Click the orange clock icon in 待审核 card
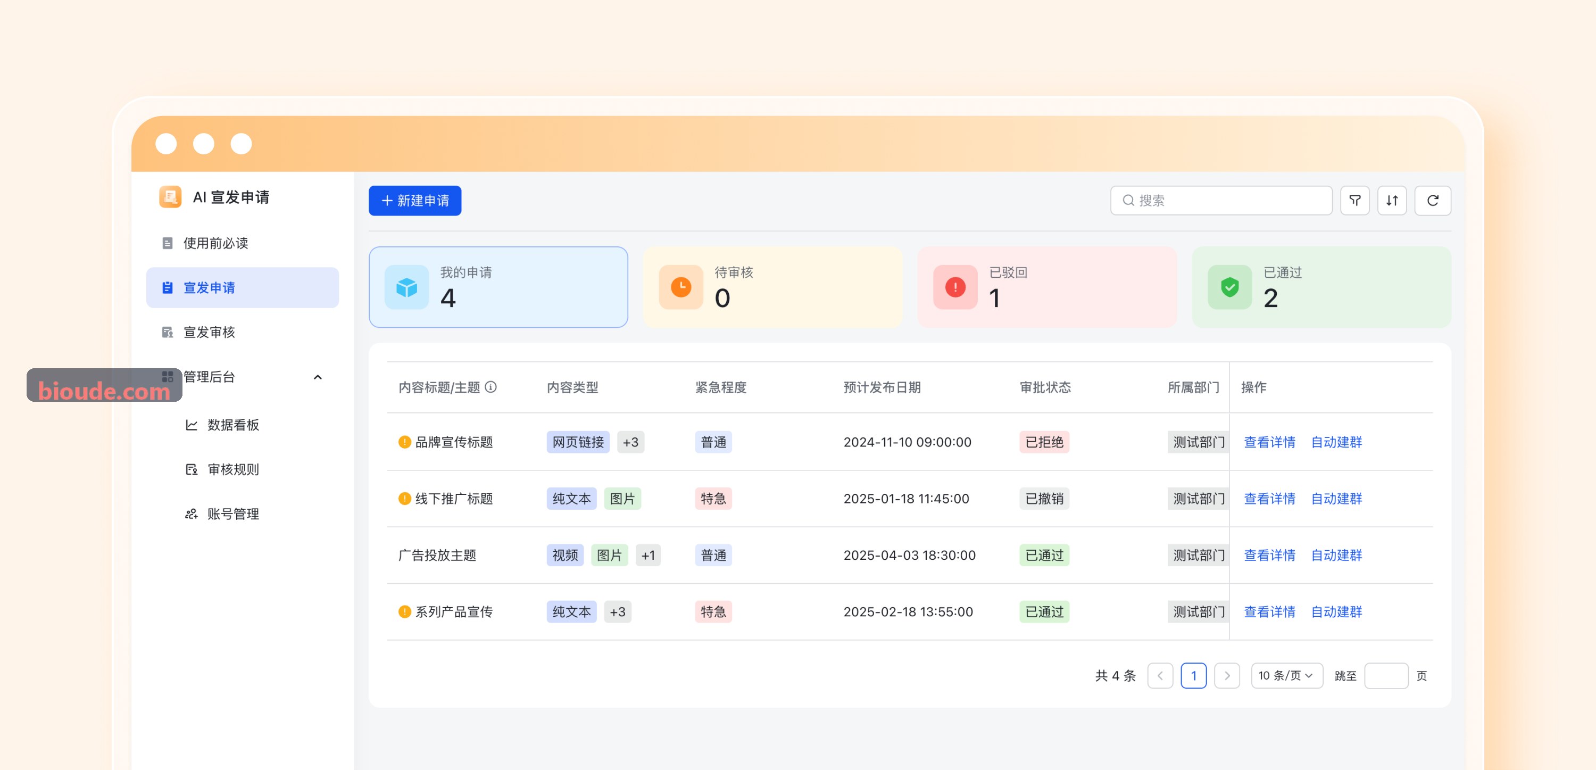 click(x=681, y=287)
